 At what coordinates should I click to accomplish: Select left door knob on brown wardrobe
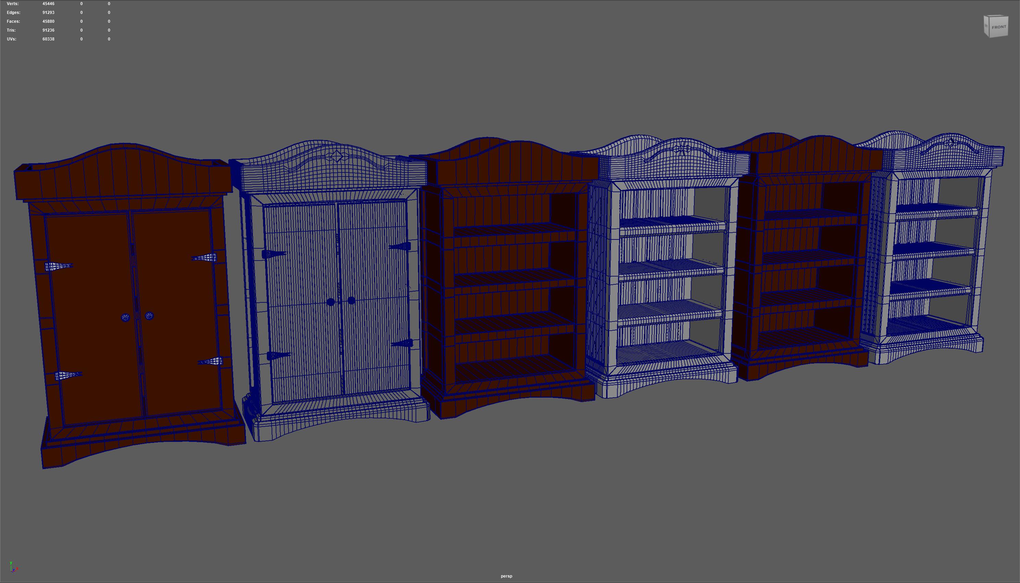point(125,318)
